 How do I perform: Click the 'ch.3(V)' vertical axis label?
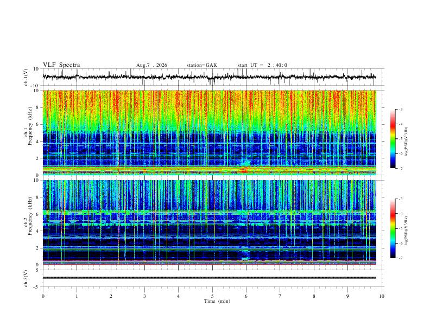(x=26, y=279)
